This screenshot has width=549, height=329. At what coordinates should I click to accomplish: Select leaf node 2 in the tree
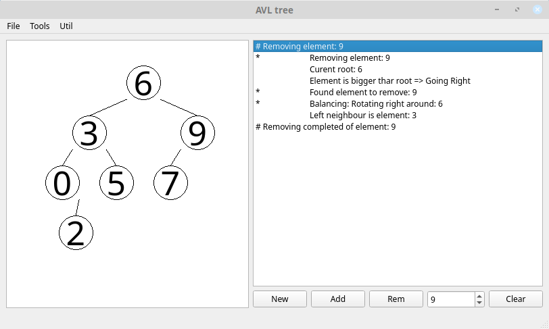(76, 233)
